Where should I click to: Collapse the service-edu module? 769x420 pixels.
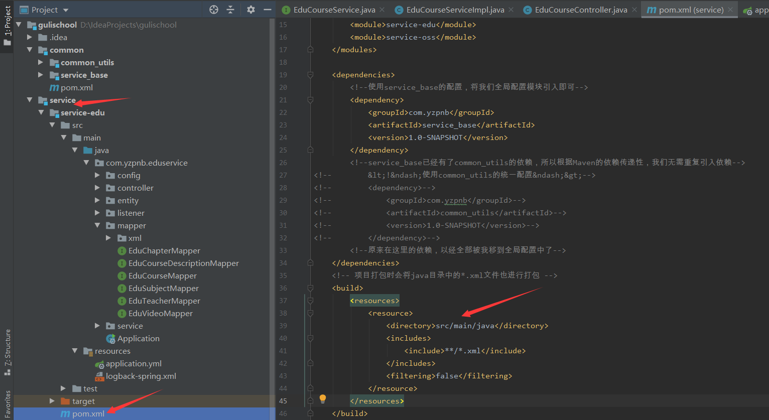click(x=41, y=112)
